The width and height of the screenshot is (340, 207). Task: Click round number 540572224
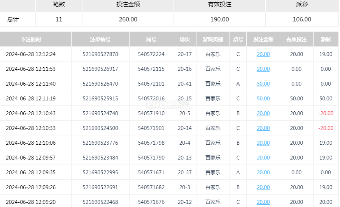click(151, 54)
